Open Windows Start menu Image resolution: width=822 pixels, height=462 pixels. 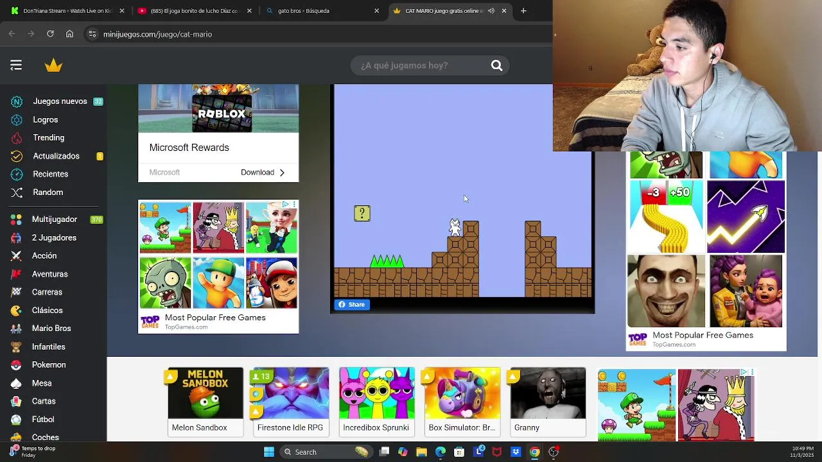[x=269, y=452]
